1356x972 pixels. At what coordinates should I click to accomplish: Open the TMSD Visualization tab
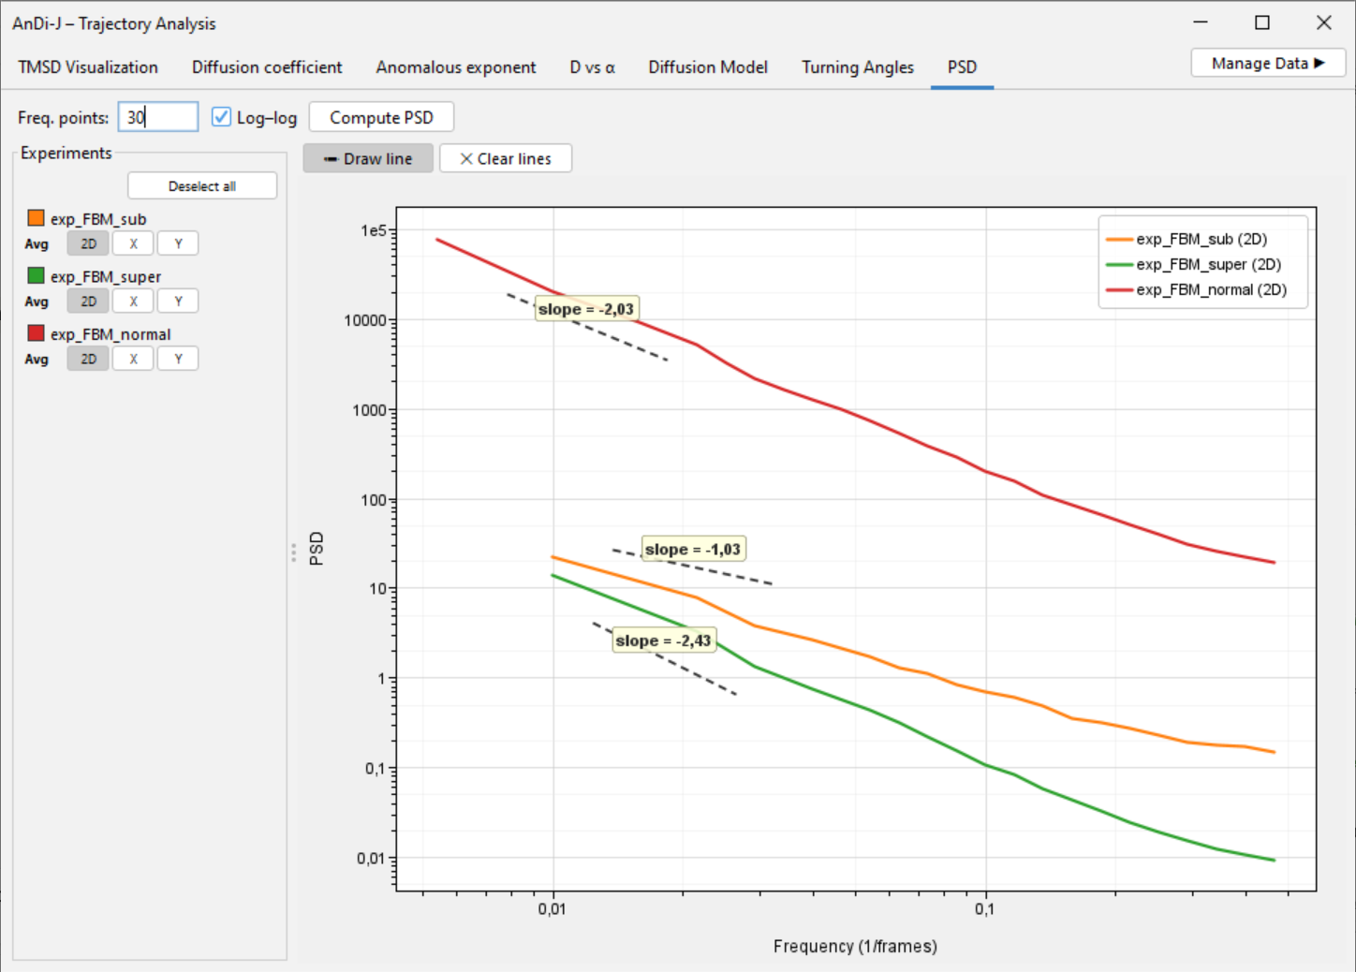tap(88, 67)
